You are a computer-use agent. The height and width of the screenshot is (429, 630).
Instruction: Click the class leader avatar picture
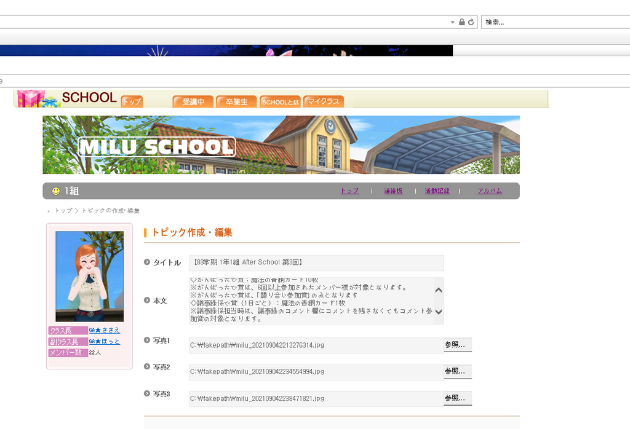pos(90,277)
